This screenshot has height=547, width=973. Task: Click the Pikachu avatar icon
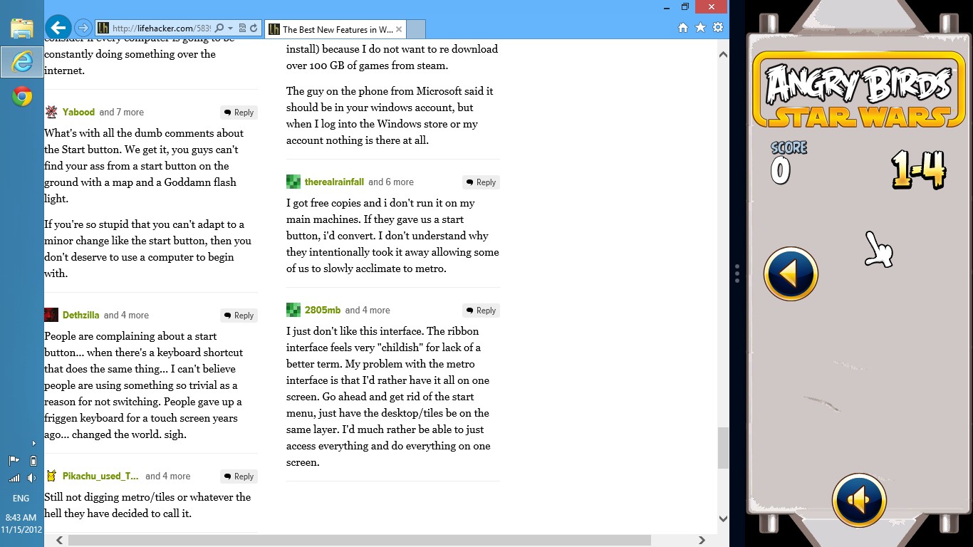point(51,476)
